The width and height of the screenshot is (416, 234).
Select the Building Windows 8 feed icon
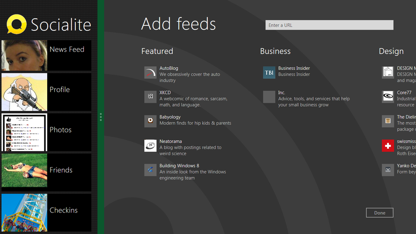tap(150, 170)
